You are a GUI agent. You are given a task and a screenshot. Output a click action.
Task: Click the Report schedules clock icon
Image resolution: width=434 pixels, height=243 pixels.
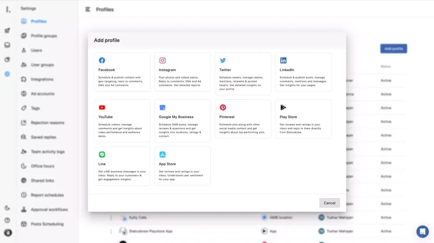tap(24, 195)
